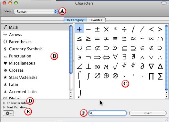Choose the almost-equal (≈) symbol
The image size is (169, 122).
(x=133, y=39)
